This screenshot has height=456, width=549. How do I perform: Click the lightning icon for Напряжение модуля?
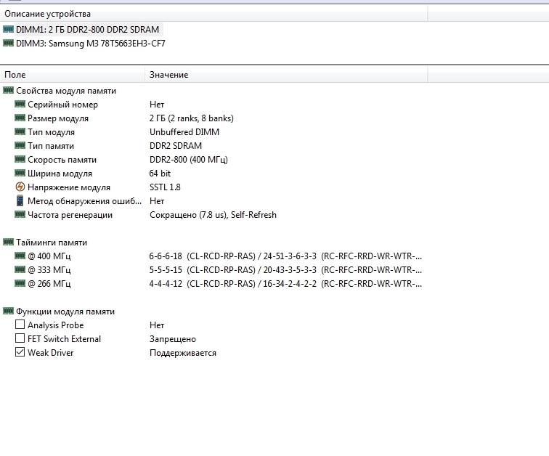click(x=20, y=187)
